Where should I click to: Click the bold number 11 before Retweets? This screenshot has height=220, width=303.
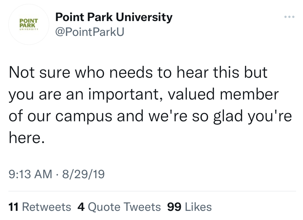pyautogui.click(x=14, y=207)
